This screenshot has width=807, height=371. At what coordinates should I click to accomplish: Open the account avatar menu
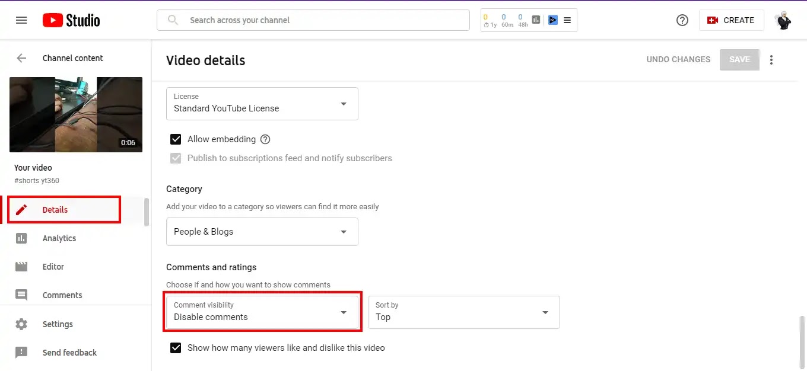784,20
